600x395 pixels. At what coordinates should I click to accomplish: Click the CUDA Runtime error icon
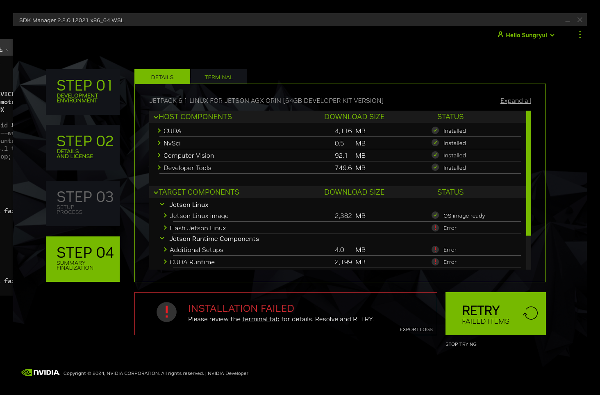435,261
